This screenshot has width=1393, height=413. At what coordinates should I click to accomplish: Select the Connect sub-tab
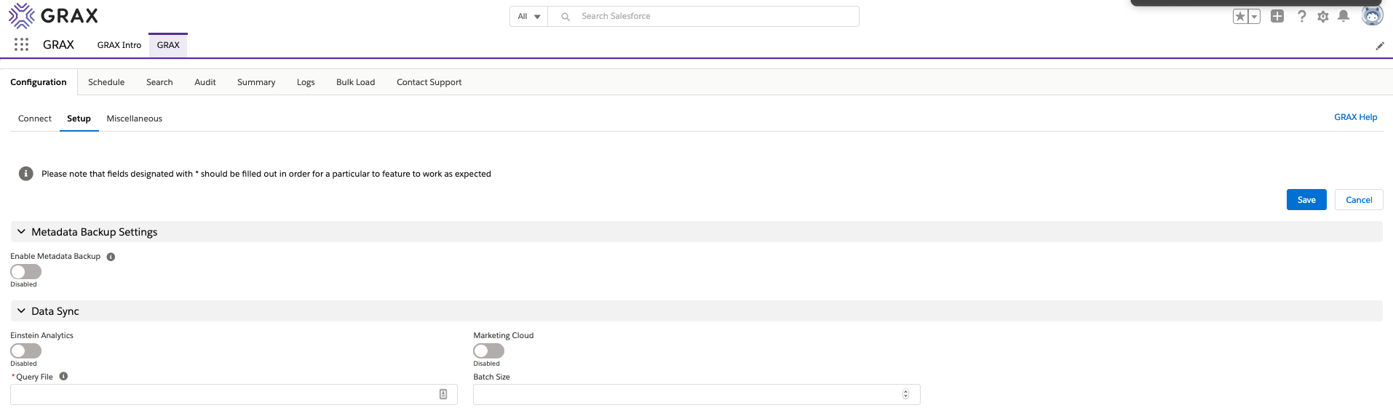(35, 119)
